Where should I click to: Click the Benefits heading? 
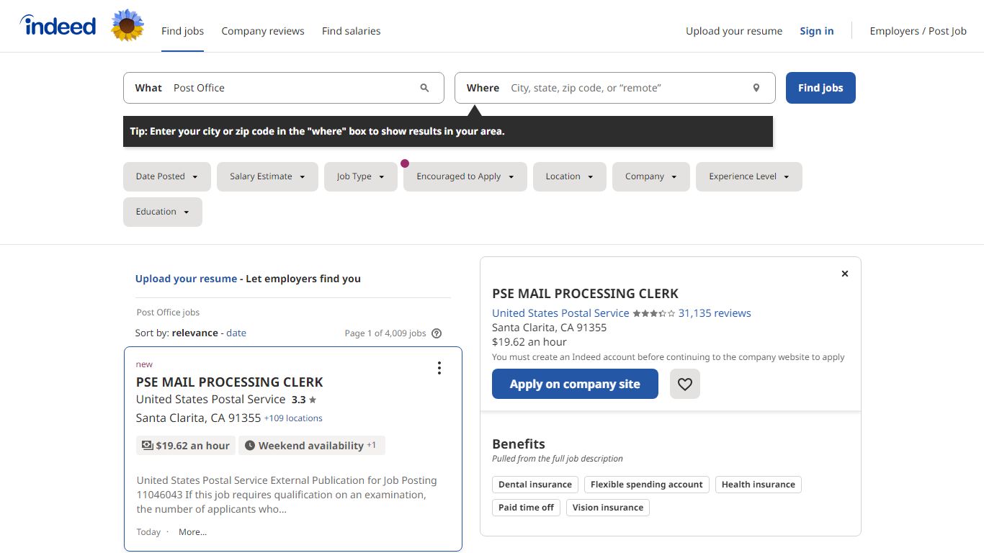click(519, 444)
